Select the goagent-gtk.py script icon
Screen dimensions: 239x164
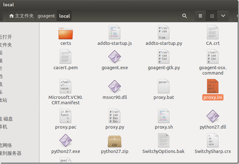(x=164, y=57)
